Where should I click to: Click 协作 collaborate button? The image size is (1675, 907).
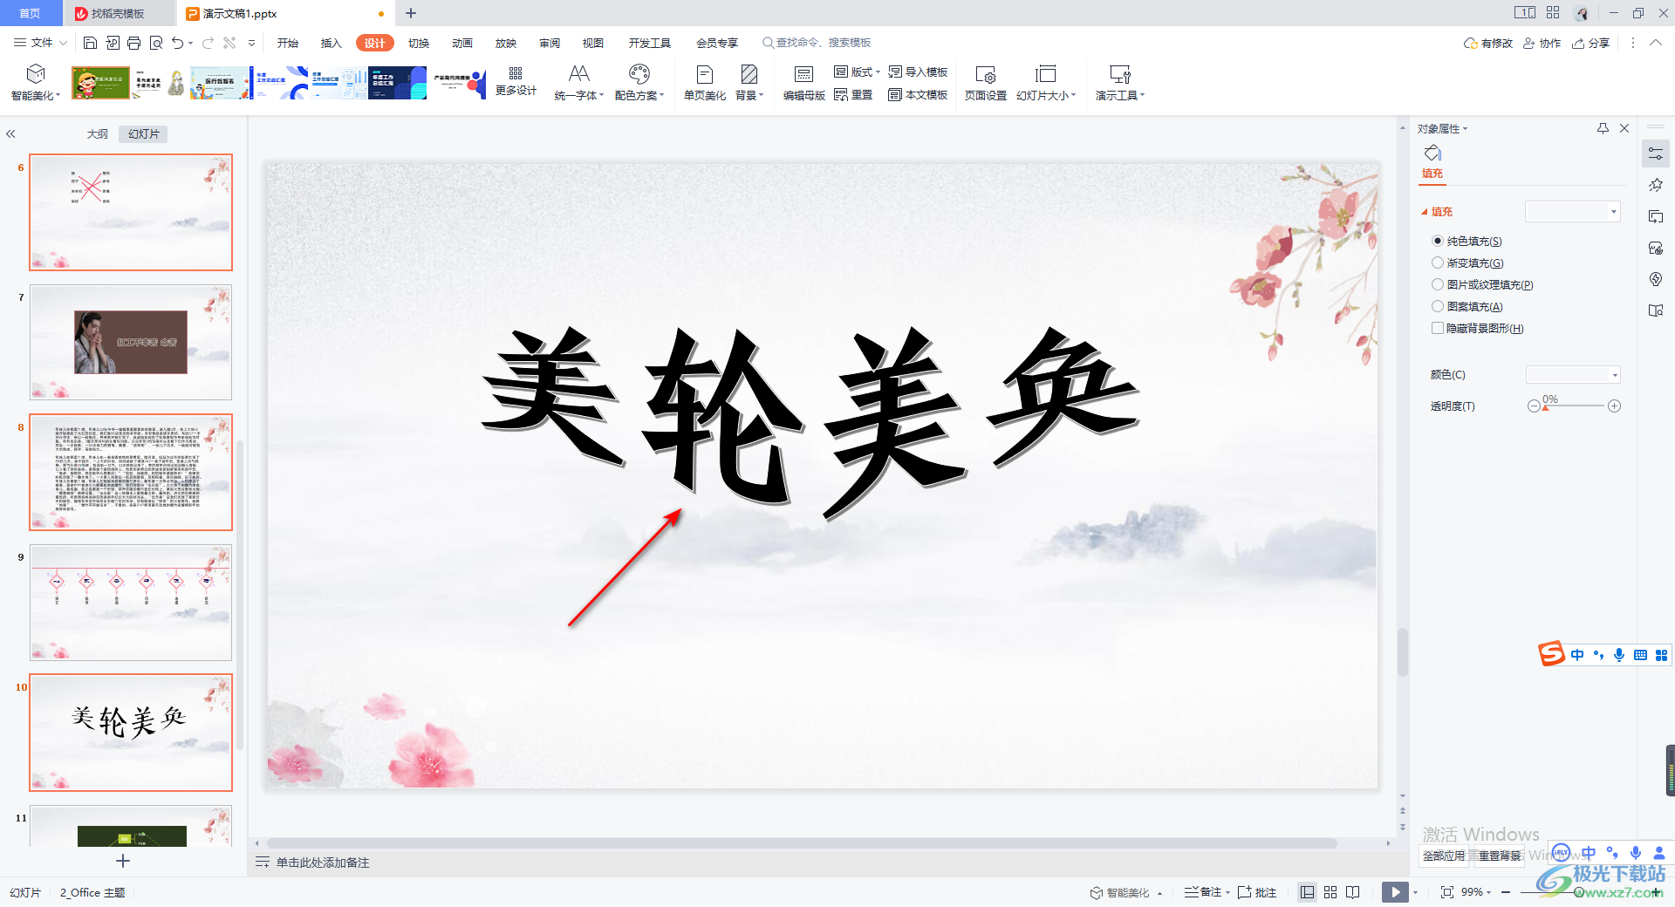pos(1542,43)
